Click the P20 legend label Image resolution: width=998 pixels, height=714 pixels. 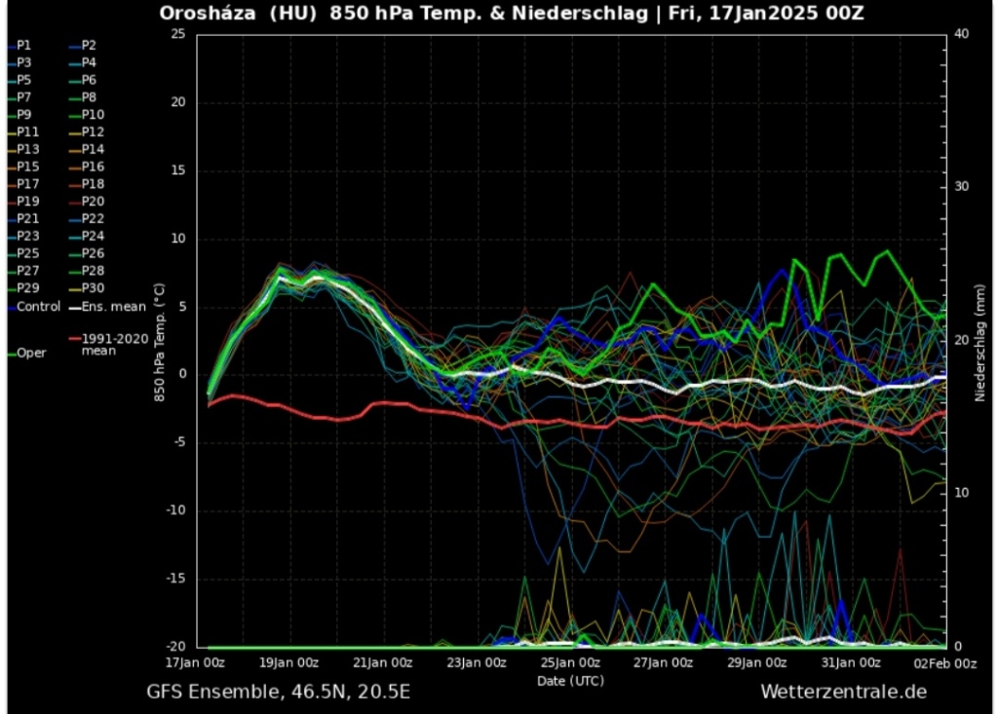click(92, 202)
